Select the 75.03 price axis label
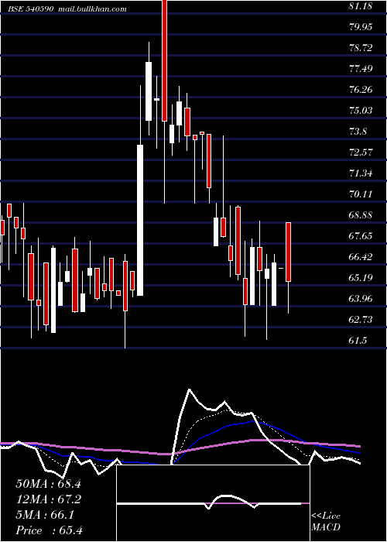 point(361,110)
